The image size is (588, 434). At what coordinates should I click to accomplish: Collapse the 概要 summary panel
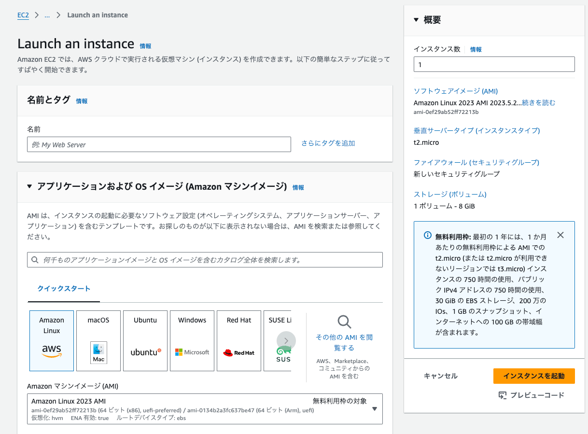[x=417, y=20]
